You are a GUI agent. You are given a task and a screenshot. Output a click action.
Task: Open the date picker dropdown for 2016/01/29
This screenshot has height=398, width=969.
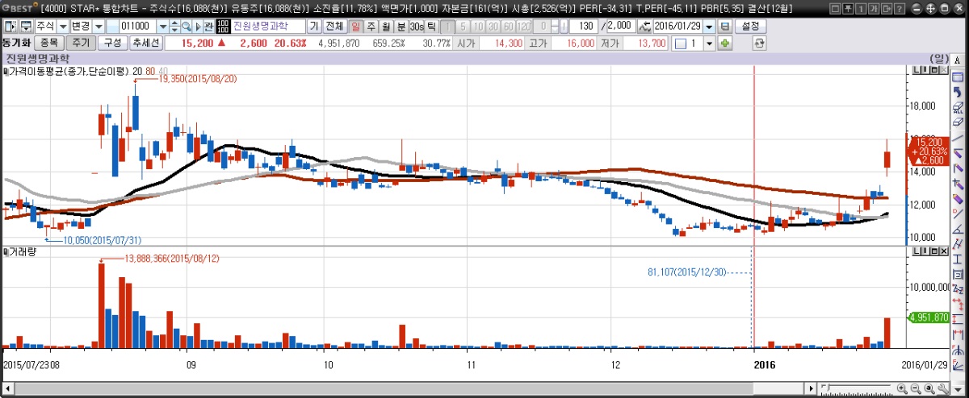[709, 26]
